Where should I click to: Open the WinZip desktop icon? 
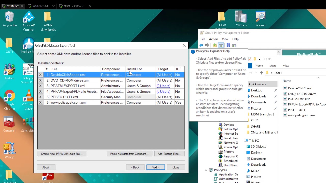point(9,150)
